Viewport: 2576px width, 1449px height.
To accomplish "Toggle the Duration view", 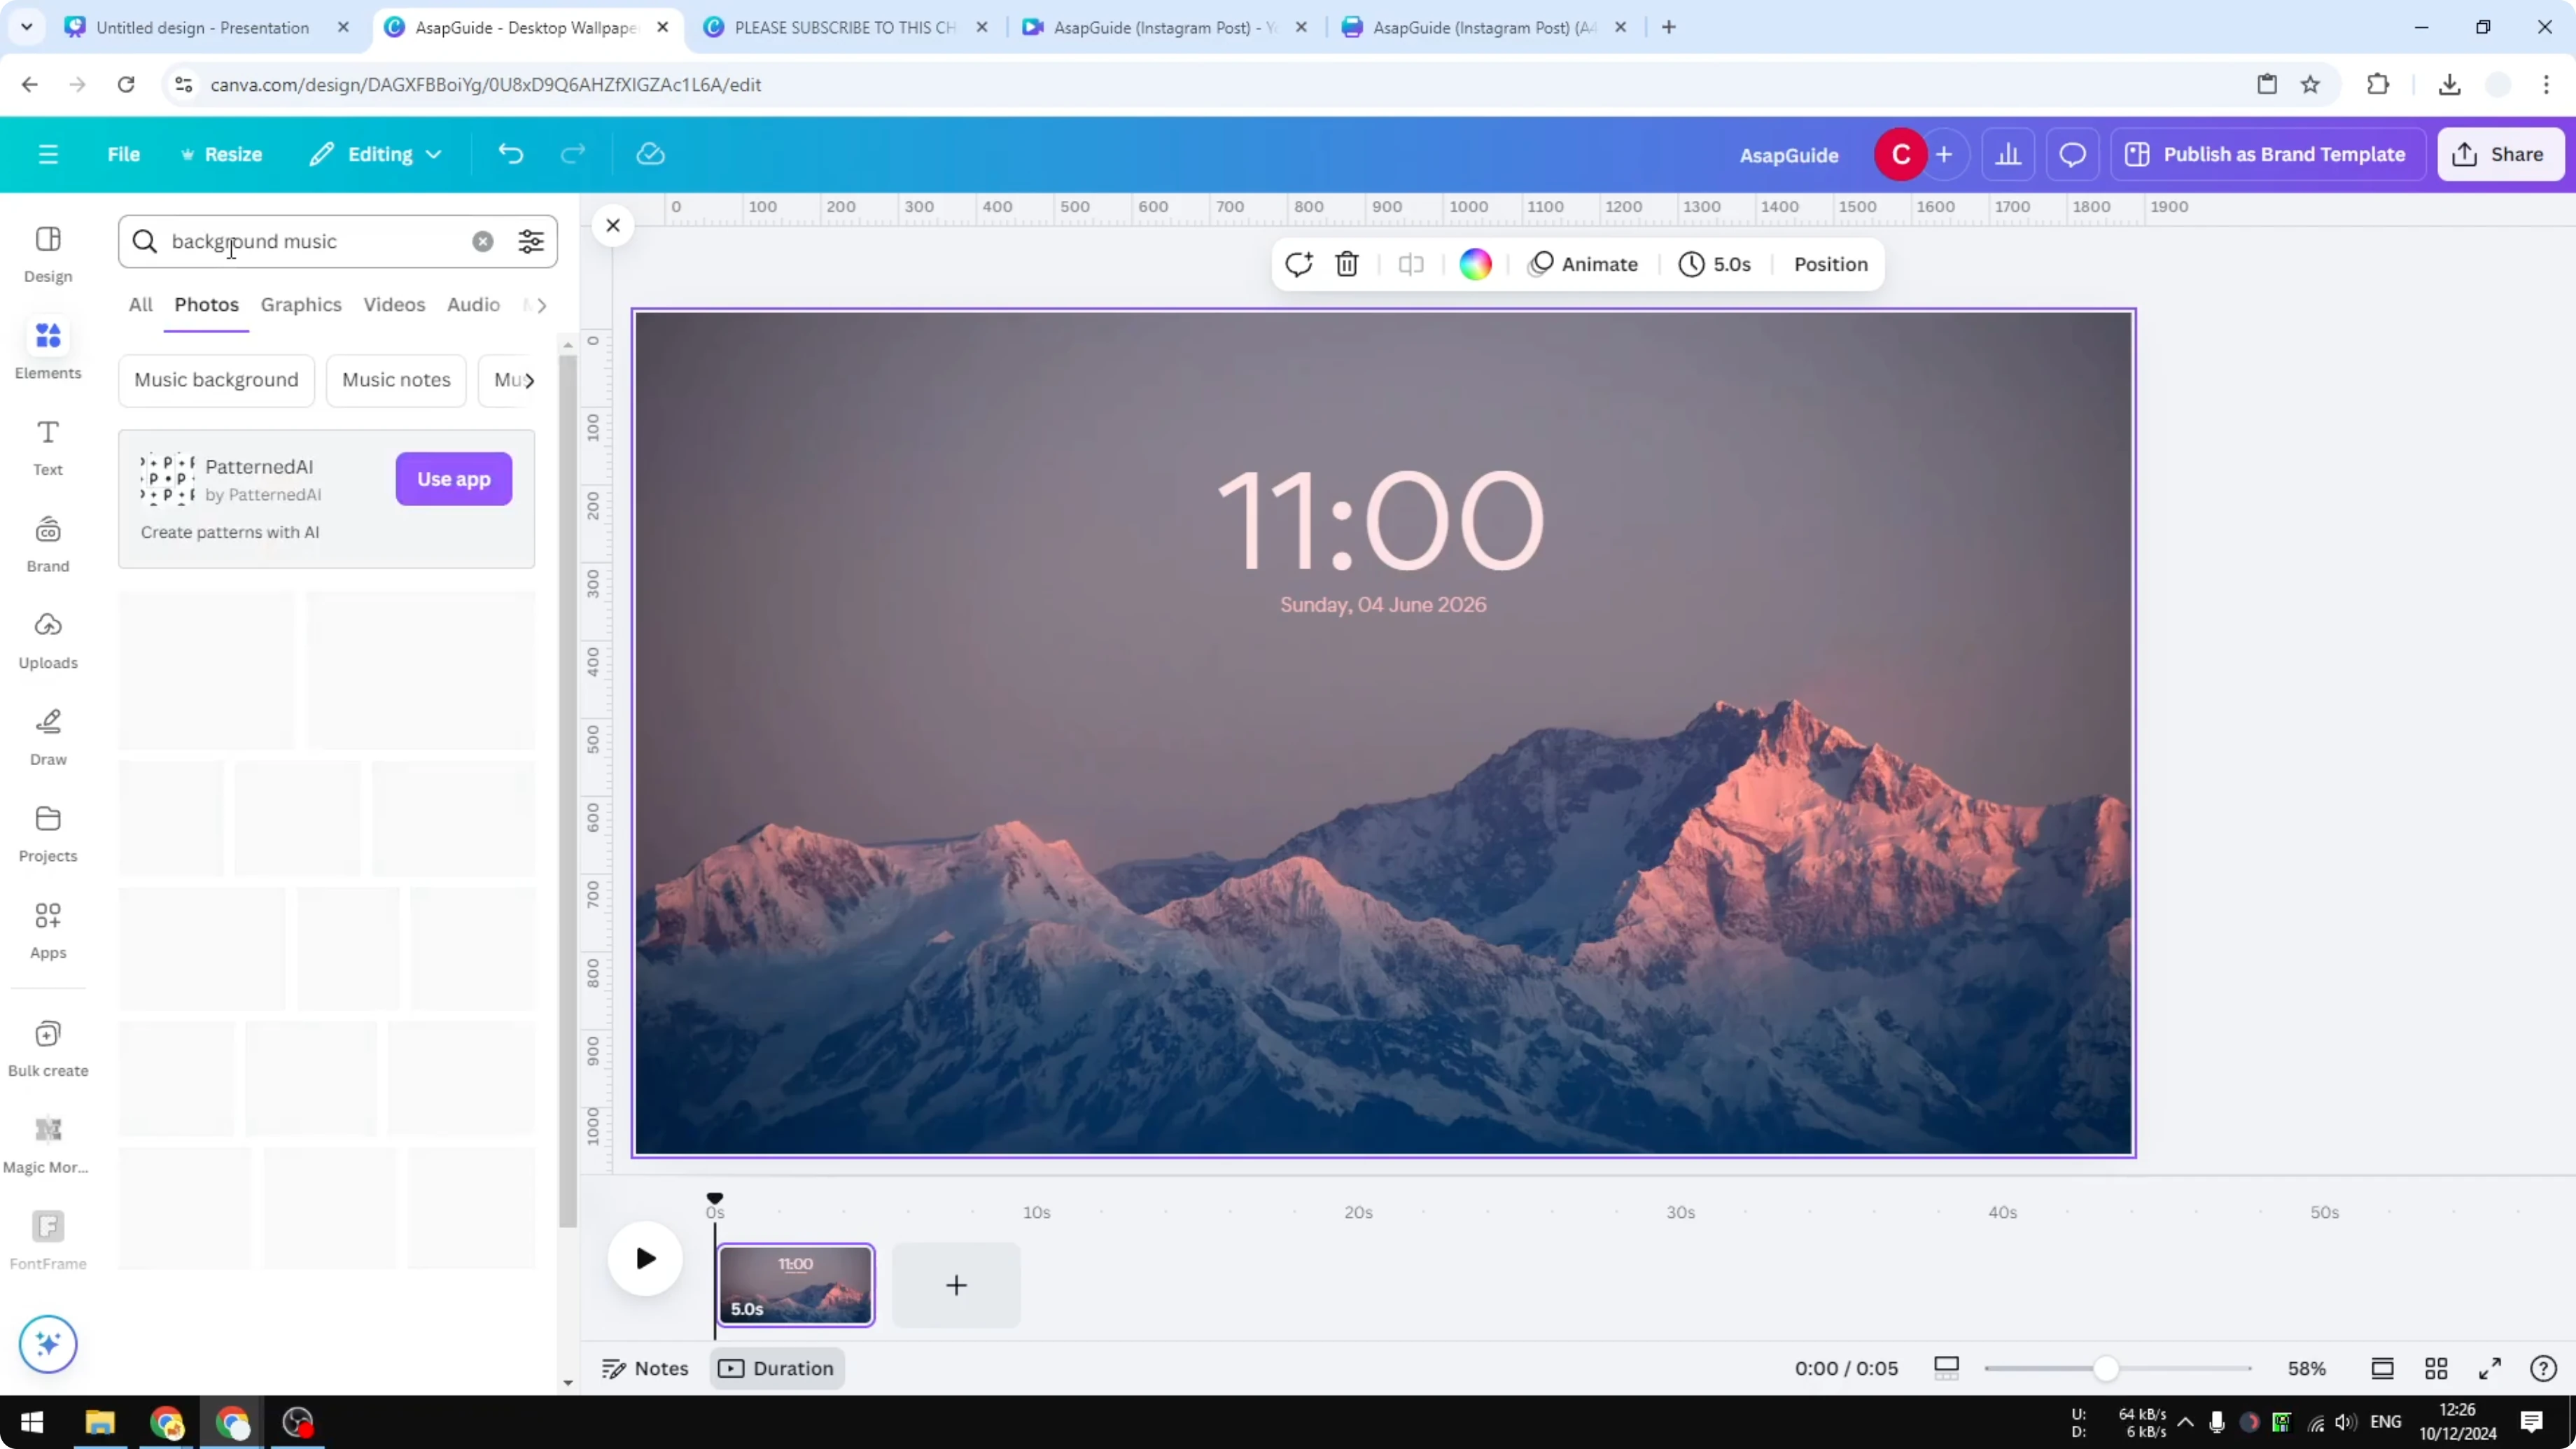I will point(777,1368).
